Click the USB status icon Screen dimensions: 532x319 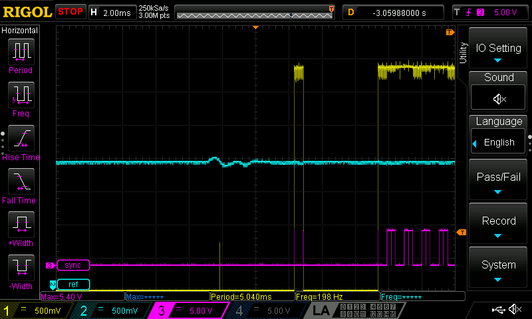pos(498,310)
